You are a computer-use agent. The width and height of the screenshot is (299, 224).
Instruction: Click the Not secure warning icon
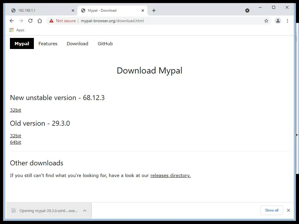point(51,21)
